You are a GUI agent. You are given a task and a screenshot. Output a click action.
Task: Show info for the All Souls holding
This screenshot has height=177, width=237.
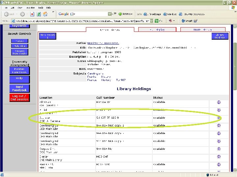coord(219,102)
